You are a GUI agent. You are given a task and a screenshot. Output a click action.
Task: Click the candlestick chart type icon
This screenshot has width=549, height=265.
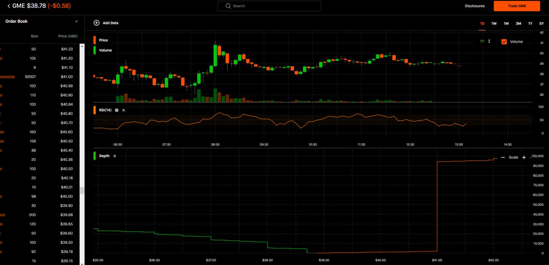coord(483,41)
